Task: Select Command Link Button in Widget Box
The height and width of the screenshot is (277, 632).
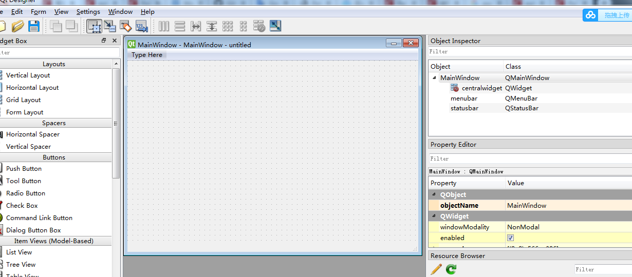Action: (x=39, y=217)
